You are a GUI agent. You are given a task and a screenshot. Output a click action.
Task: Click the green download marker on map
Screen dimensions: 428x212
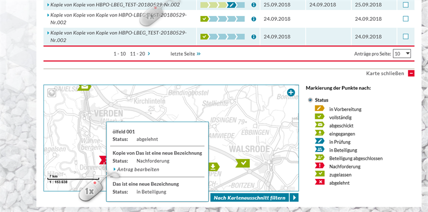tap(213, 167)
